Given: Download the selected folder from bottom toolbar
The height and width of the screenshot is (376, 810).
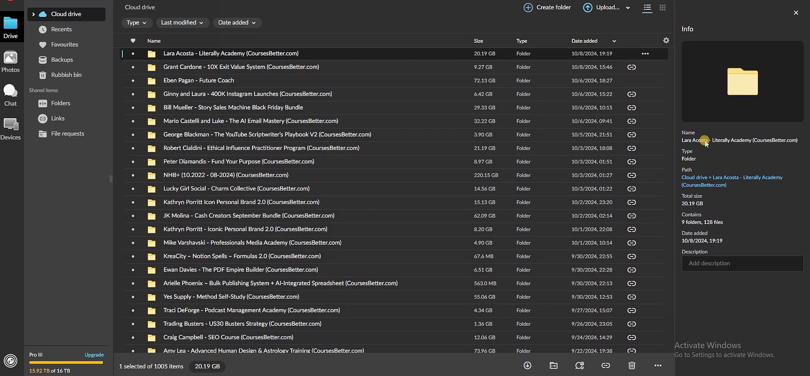Looking at the screenshot, I should tap(527, 366).
